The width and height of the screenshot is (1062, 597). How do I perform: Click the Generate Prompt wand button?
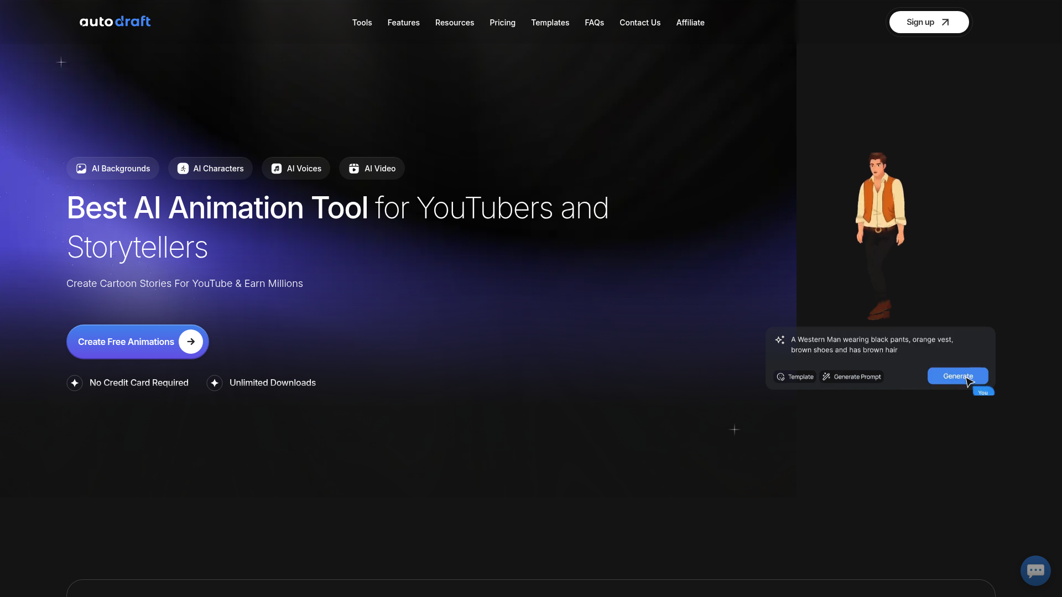(851, 377)
